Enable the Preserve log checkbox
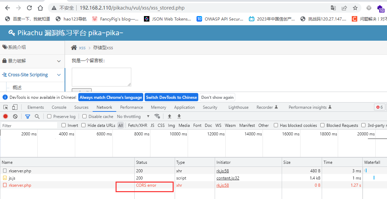This screenshot has height=199, width=387. 50,117
